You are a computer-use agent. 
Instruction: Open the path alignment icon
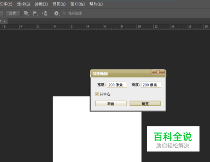35,13
